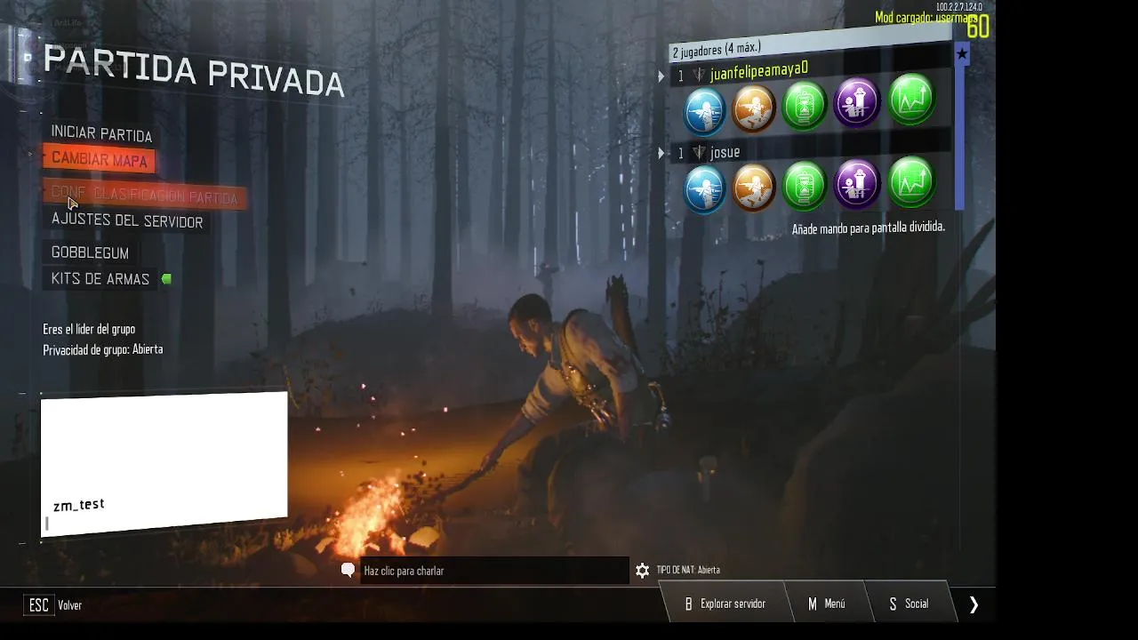Click 'Privacidad de grupo: Abierta' text
This screenshot has width=1138, height=640.
coord(103,349)
